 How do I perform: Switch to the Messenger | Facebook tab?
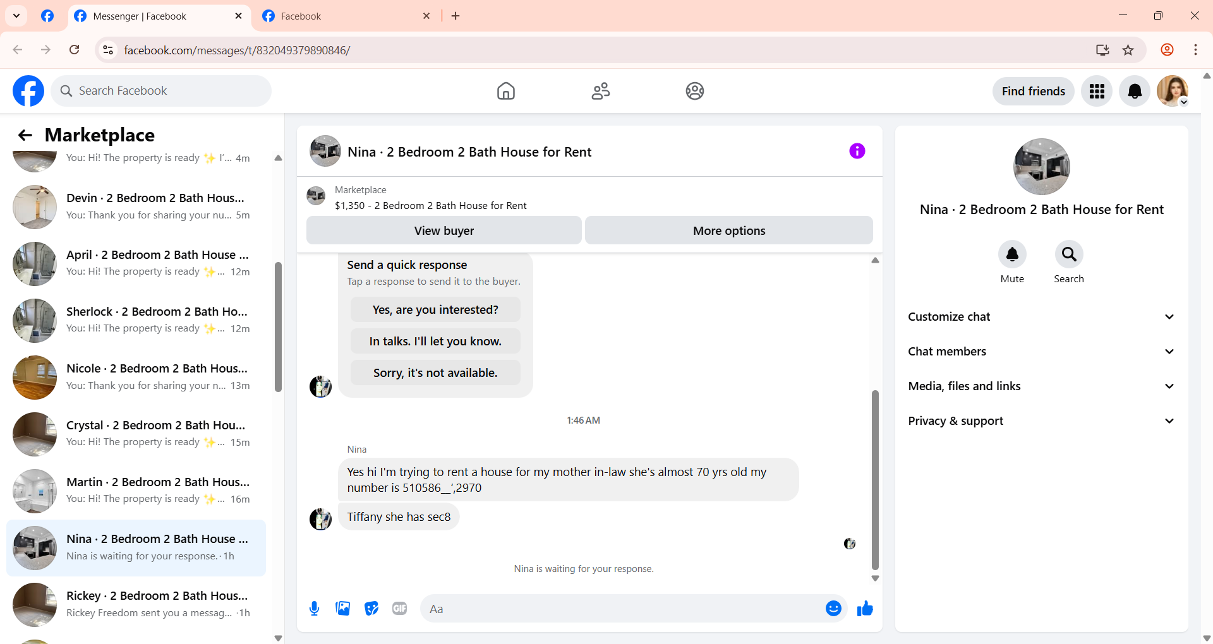coord(150,16)
